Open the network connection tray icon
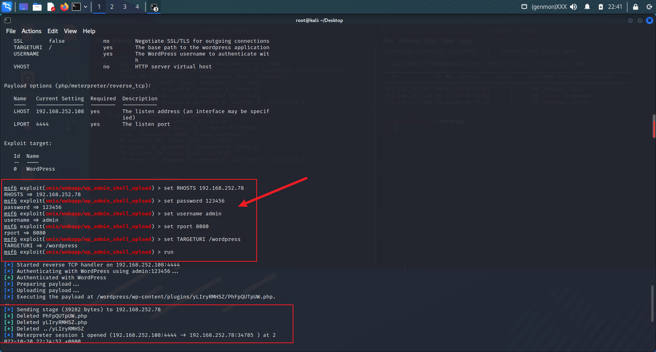 pos(524,7)
